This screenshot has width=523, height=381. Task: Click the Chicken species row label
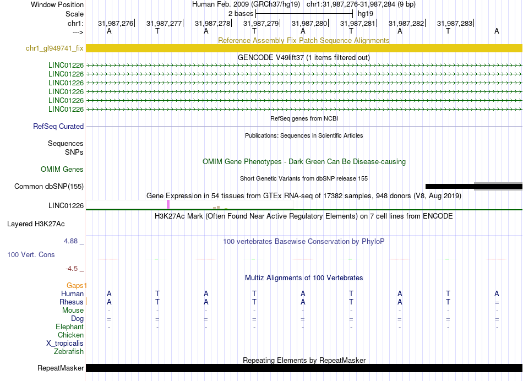(x=70, y=335)
